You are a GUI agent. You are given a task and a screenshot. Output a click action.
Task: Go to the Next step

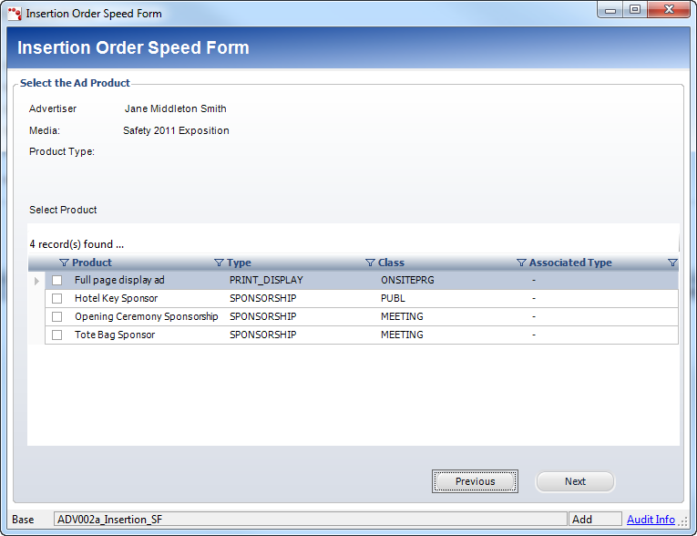pyautogui.click(x=575, y=481)
